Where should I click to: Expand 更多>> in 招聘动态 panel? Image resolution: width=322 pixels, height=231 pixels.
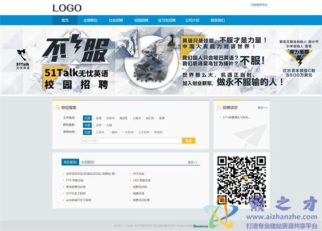coord(262,108)
